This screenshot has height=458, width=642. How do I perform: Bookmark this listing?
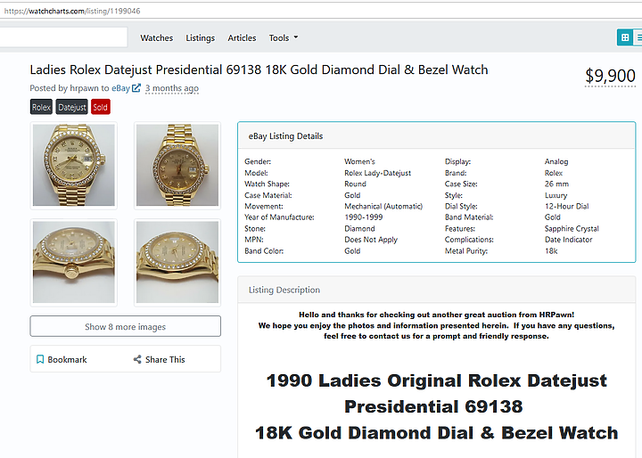[62, 359]
